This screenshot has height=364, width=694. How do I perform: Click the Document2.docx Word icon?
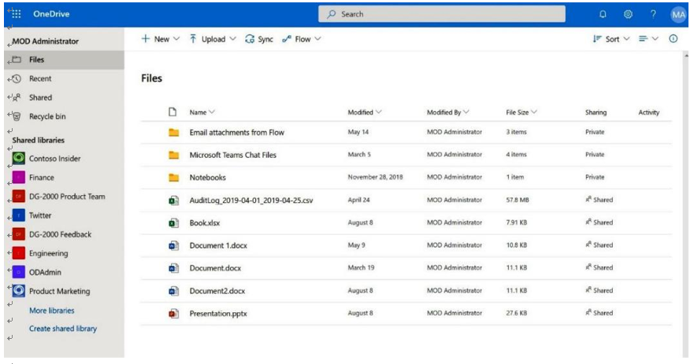tap(173, 291)
